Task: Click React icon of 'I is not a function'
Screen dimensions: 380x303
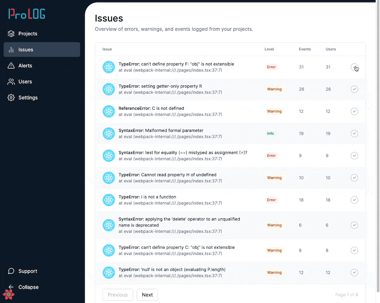Action: (109, 200)
